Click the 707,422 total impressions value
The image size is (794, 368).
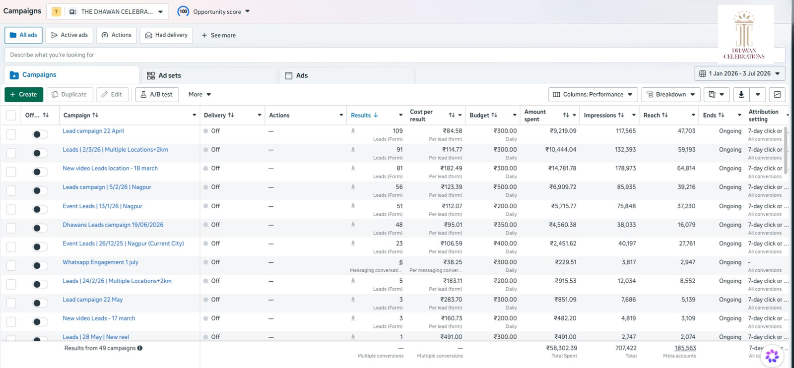click(x=626, y=348)
